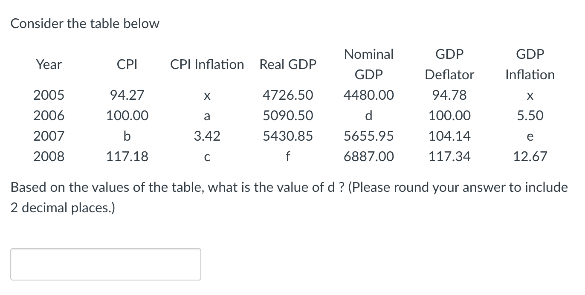
Task: Select the CPI value 117.18
Action: pos(127,156)
